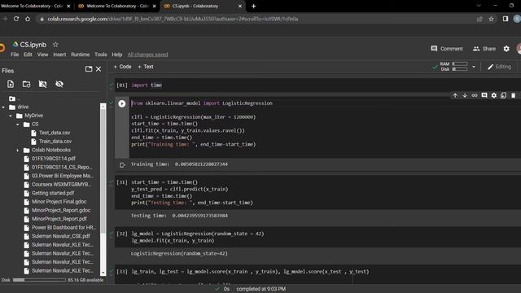This screenshot has height=293, width=521.
Task: Click the address bar URL
Action: (173, 19)
